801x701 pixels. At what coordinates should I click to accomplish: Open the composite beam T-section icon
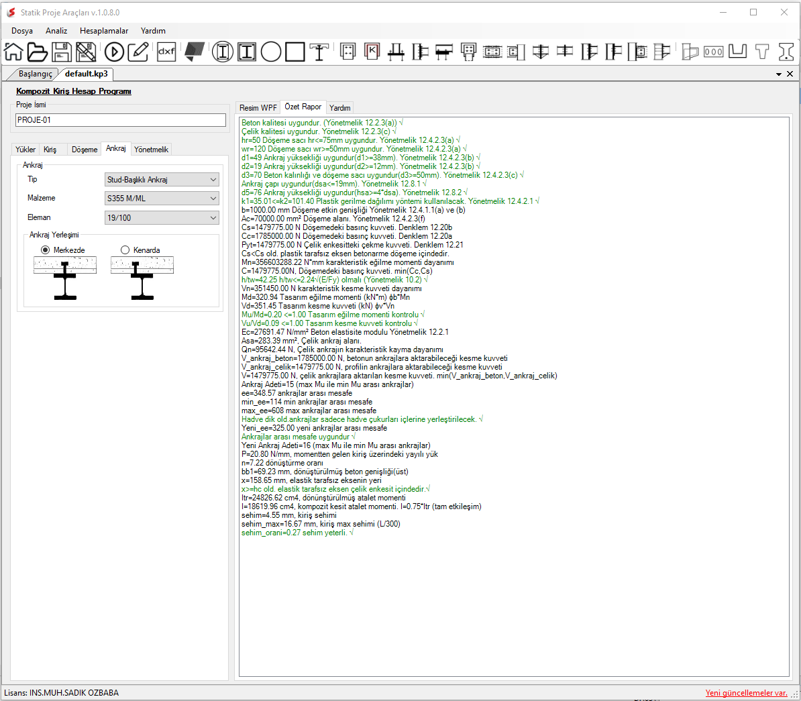click(319, 52)
